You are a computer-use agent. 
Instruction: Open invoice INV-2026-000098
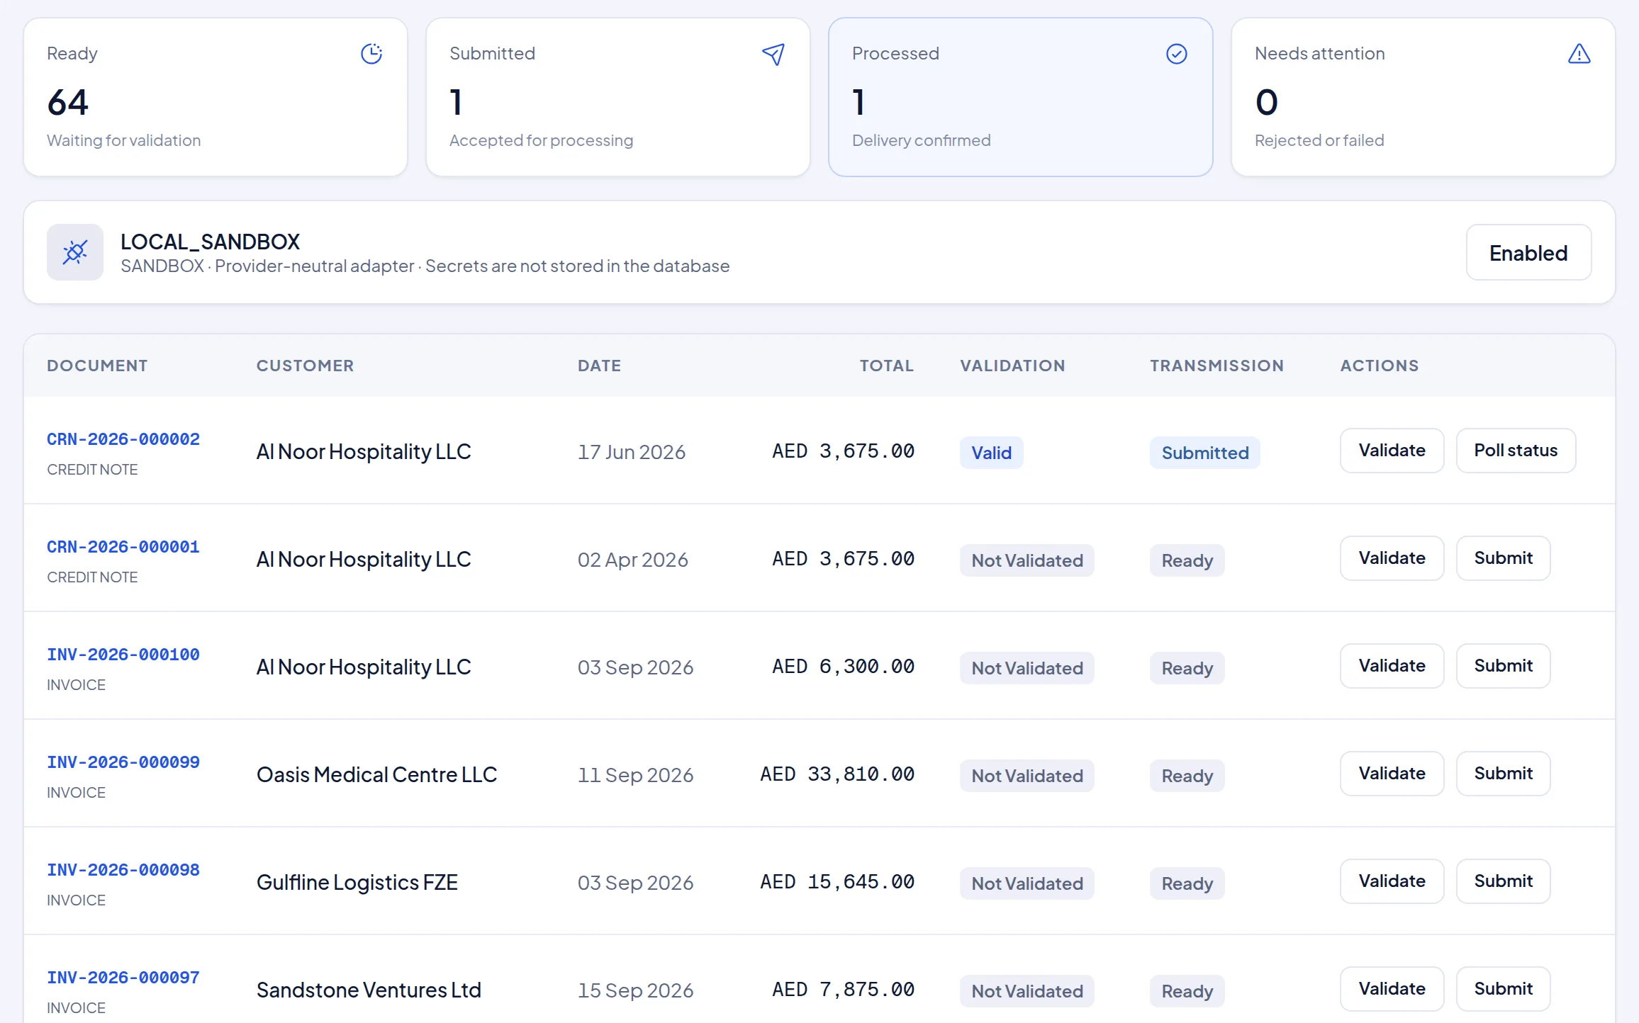(123, 870)
